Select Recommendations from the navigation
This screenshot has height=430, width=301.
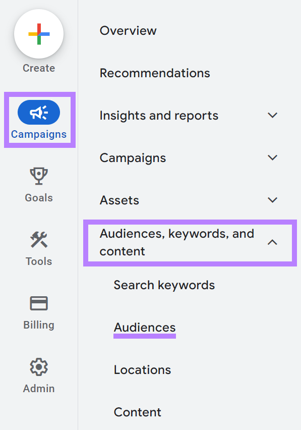pos(155,73)
